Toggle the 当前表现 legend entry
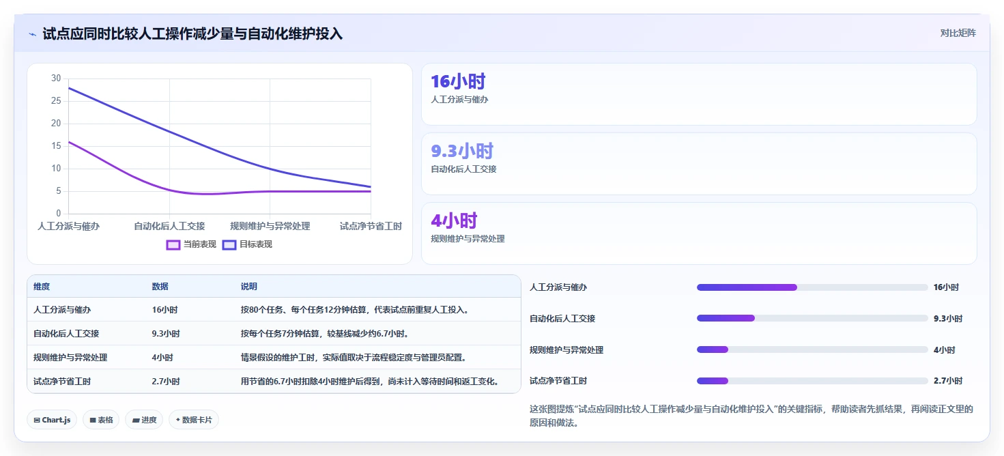 [191, 244]
